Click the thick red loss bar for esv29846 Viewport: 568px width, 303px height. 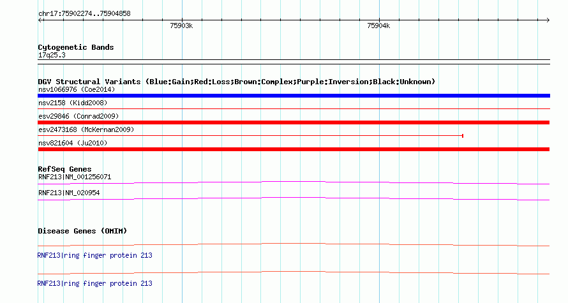coord(294,122)
